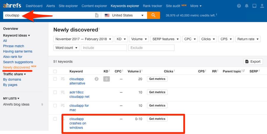Screen dimensions: 267x134
Task: Open Alerts in top navigation
Action: coord(50,6)
